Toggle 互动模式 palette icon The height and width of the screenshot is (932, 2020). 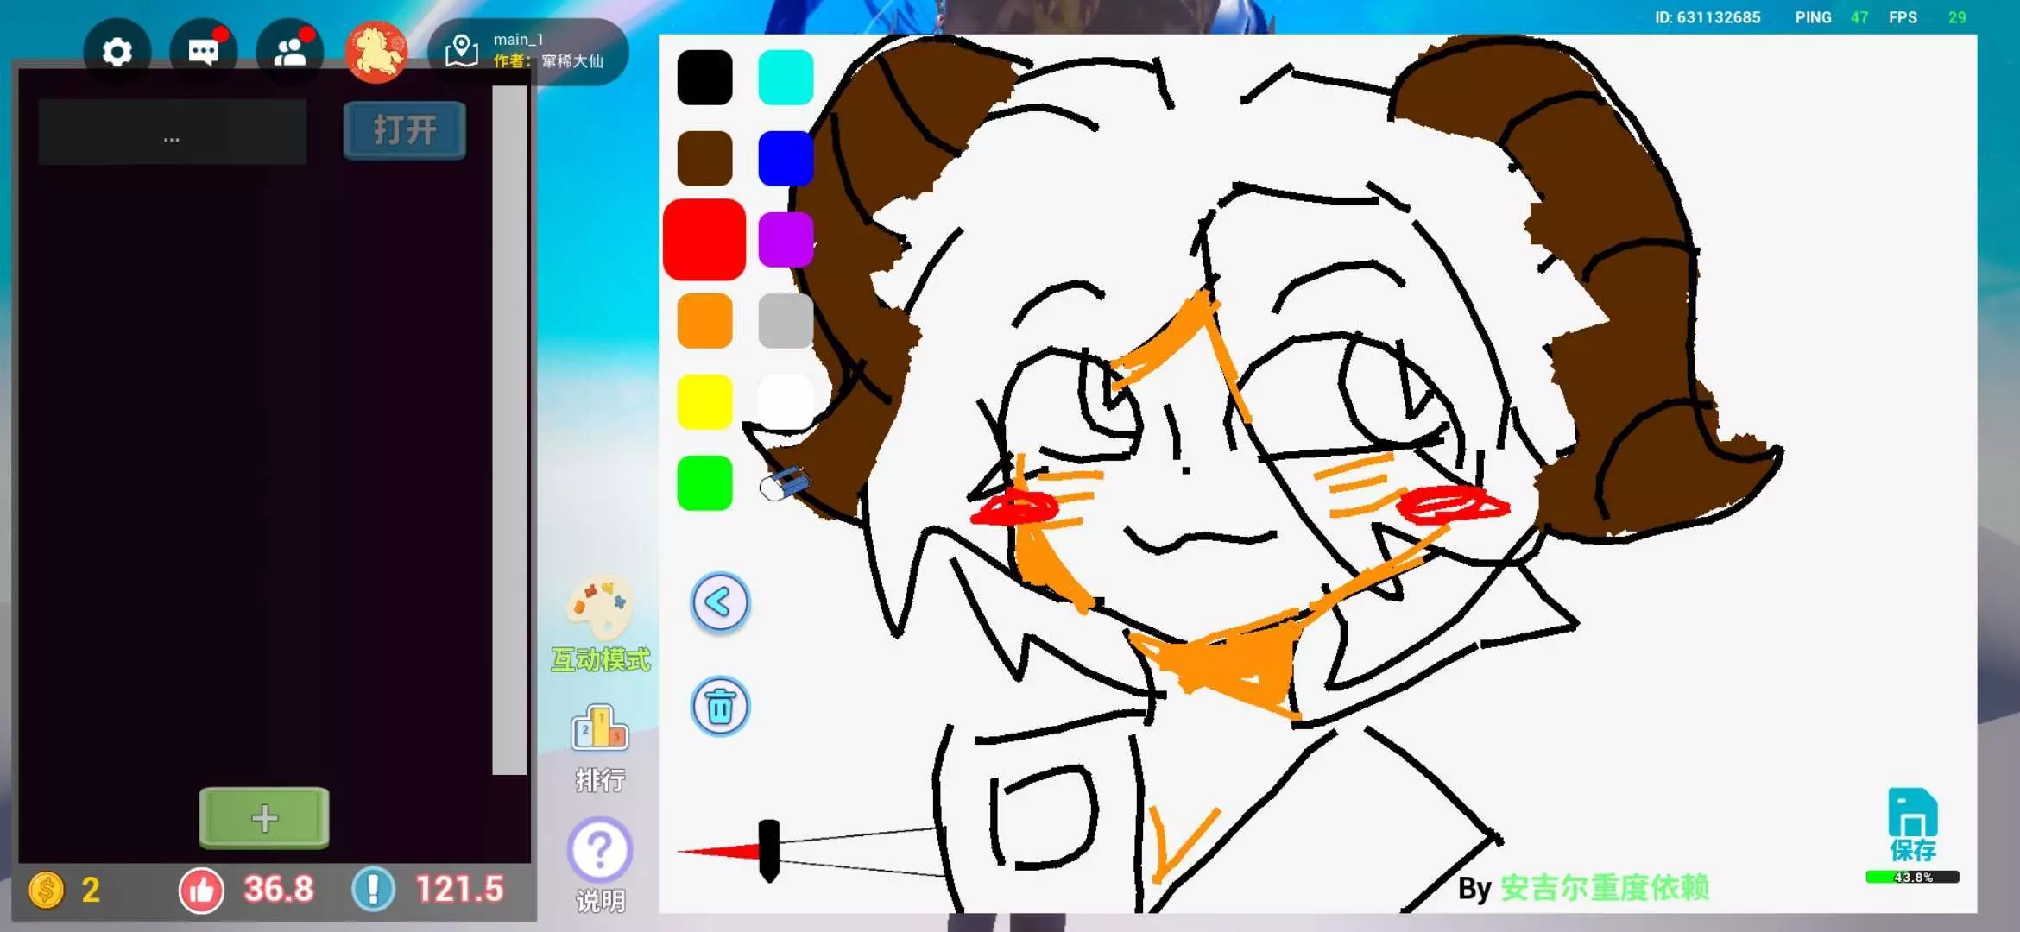(600, 608)
